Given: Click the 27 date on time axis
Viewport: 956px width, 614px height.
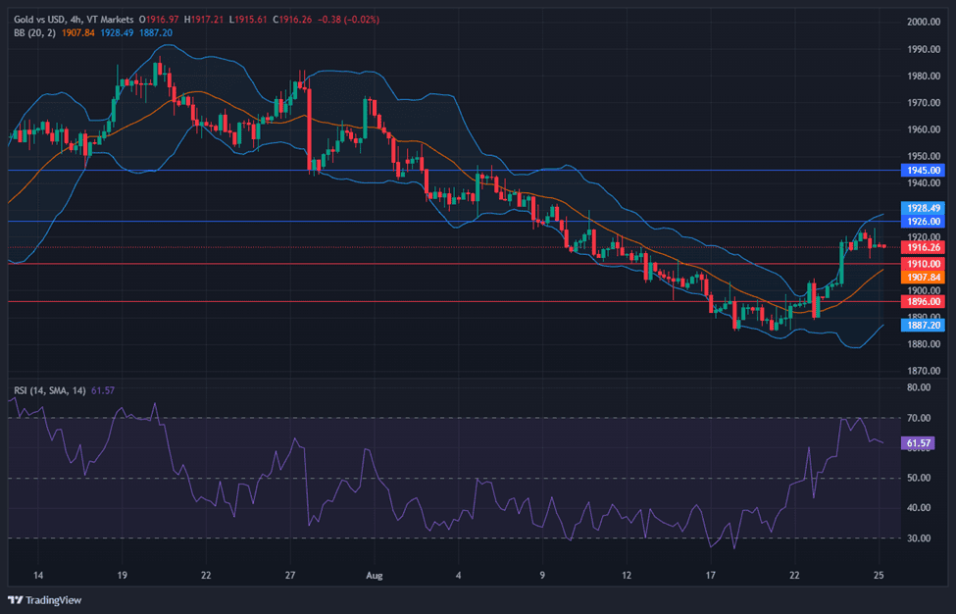Looking at the screenshot, I should click(290, 575).
